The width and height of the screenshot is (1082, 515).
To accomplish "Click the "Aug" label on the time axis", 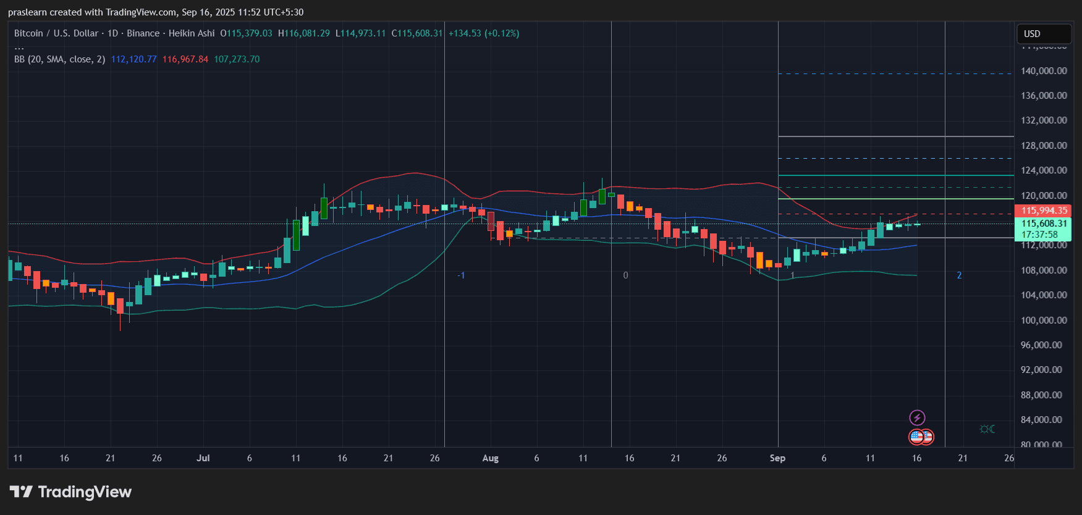I will tap(490, 458).
